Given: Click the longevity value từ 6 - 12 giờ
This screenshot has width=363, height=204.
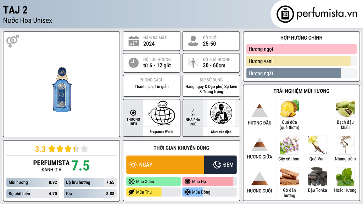Looking at the screenshot, I should [157, 66].
